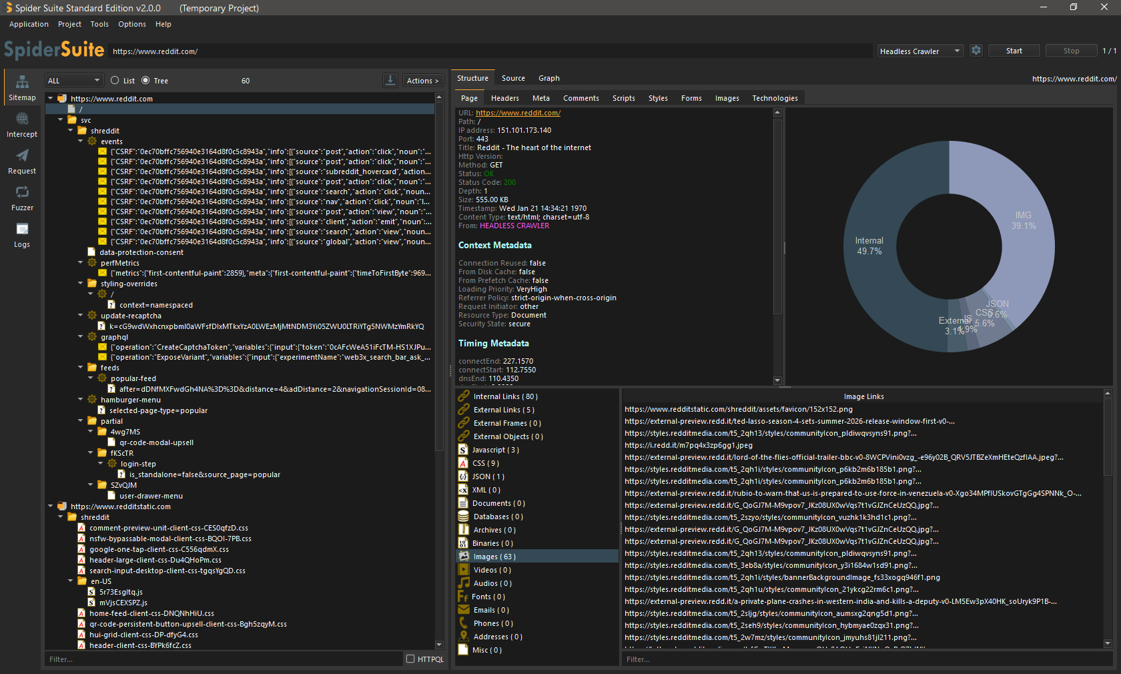
Task: Select the Tree view radio button
Action: (145, 81)
